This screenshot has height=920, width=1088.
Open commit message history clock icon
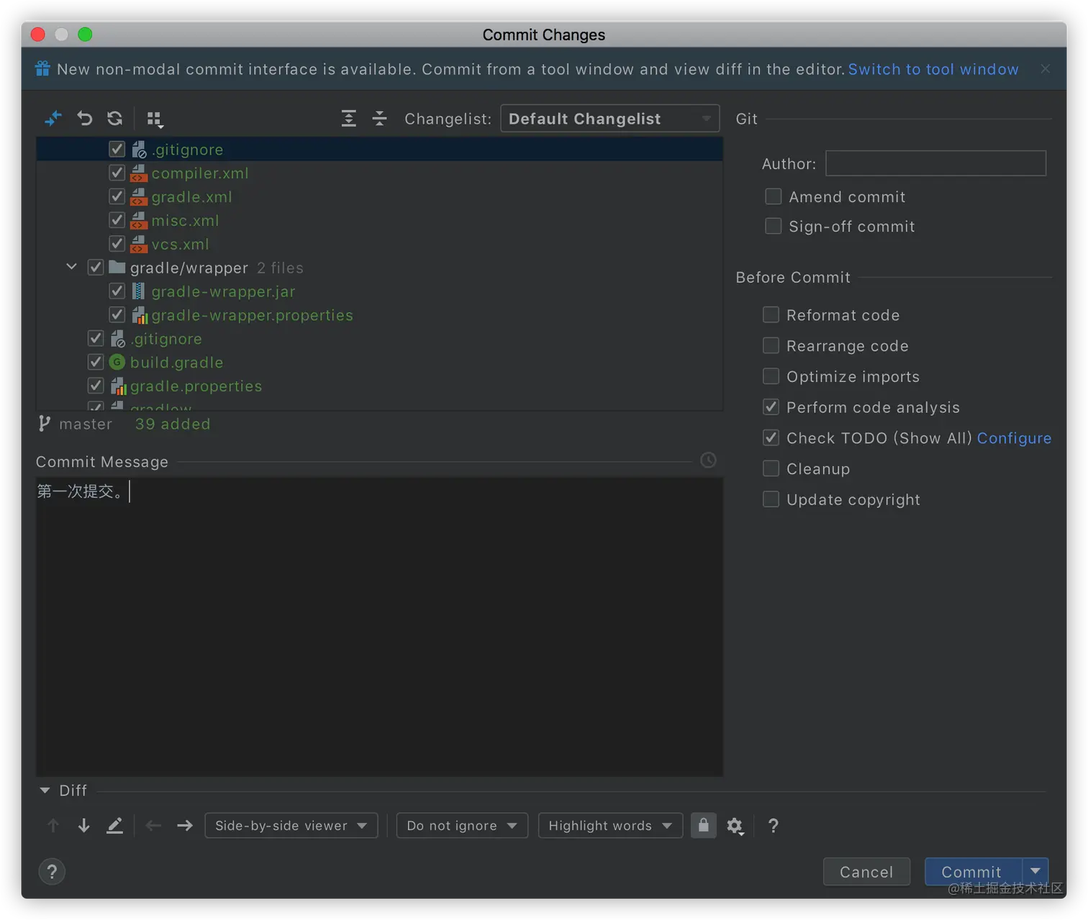[708, 460]
